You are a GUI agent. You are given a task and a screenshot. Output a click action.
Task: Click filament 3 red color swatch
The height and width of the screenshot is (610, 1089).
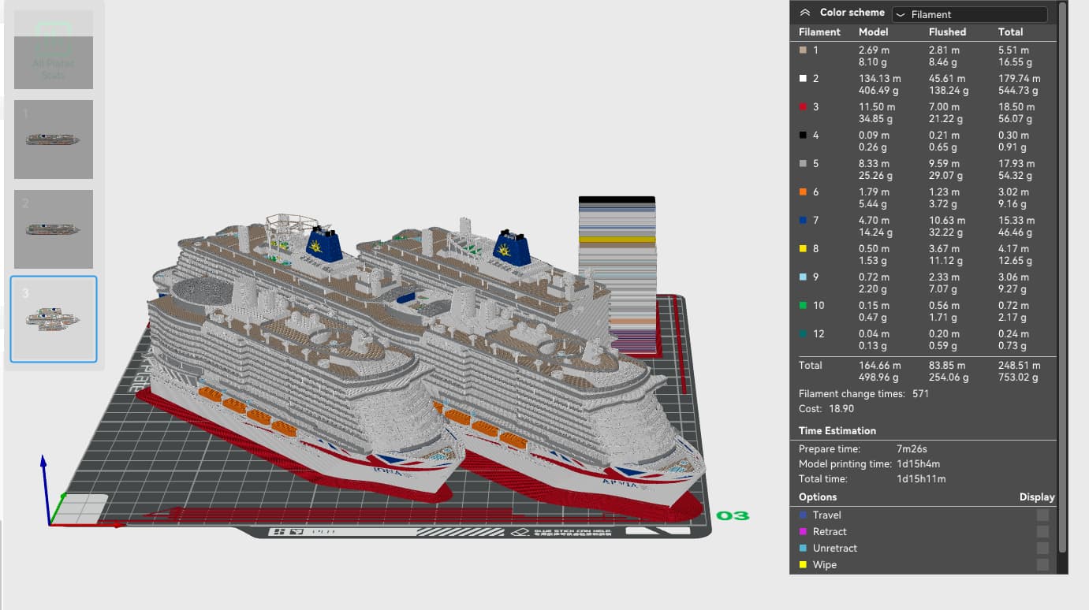pyautogui.click(x=803, y=106)
